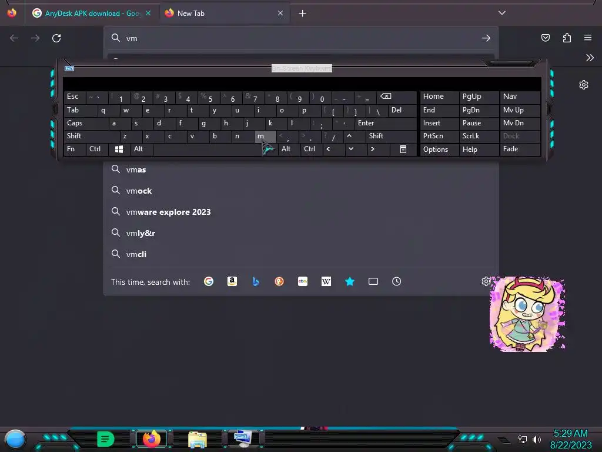The width and height of the screenshot is (602, 452).
Task: Open the Extensions puzzle icon
Action: tap(567, 38)
